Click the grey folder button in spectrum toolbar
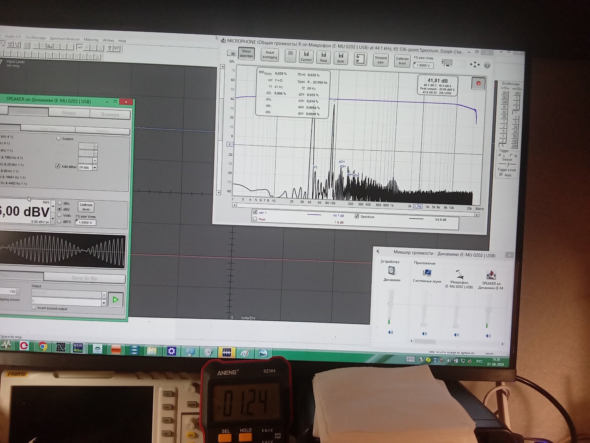590x443 pixels. 290,56
